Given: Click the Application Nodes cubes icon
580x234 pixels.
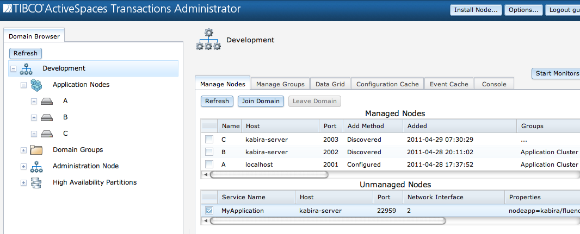Looking at the screenshot, I should coord(36,85).
